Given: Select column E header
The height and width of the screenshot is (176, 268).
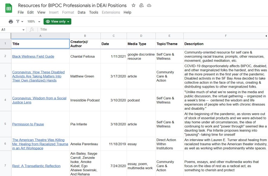Looking at the screenshot, I should [169, 36].
